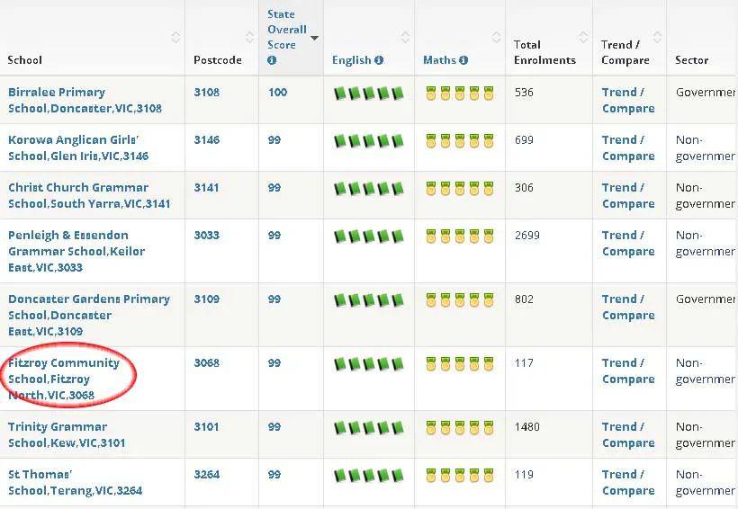Viewport: 738px width, 509px height.
Task: Click Maths medal rating for Fitzroy Community
Action: pyautogui.click(x=460, y=364)
